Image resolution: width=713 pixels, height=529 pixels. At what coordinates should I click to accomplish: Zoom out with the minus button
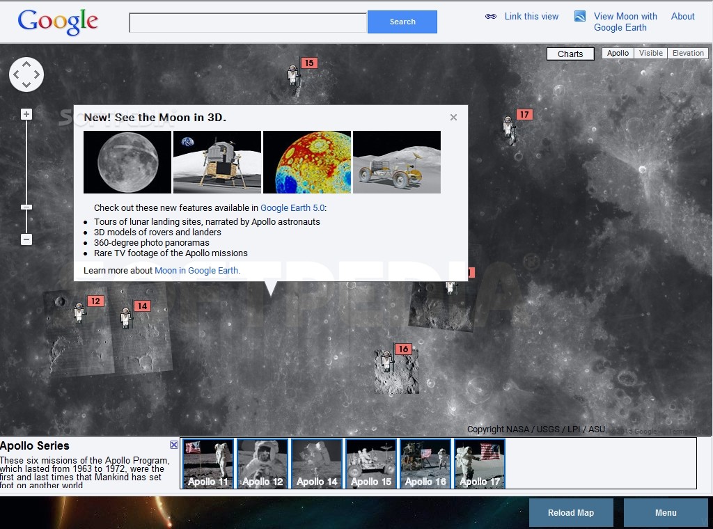[x=26, y=239]
